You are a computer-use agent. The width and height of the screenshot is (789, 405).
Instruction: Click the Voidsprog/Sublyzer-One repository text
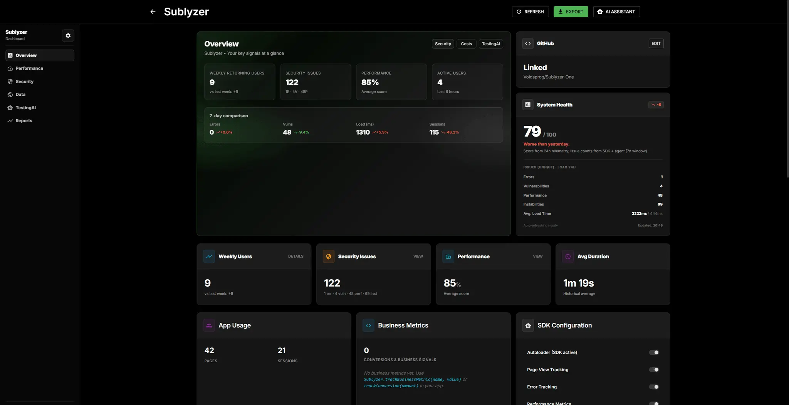[549, 77]
